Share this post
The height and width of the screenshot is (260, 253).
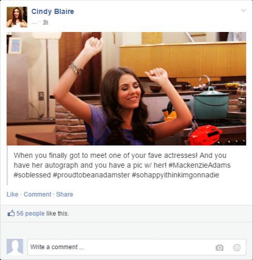pos(65,194)
